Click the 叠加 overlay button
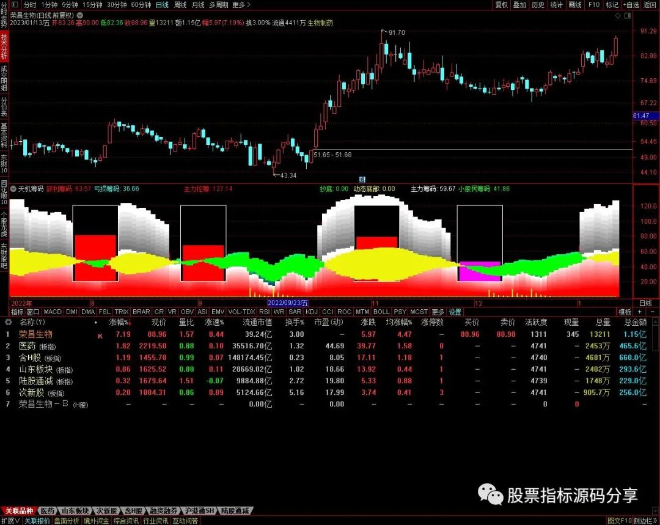This screenshot has width=660, height=525. coord(519,5)
